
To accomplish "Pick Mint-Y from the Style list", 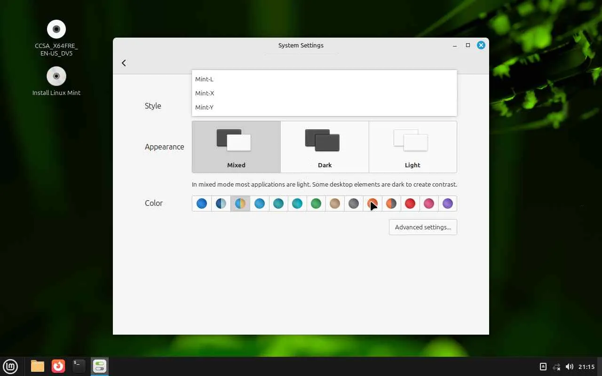I will [325, 107].
